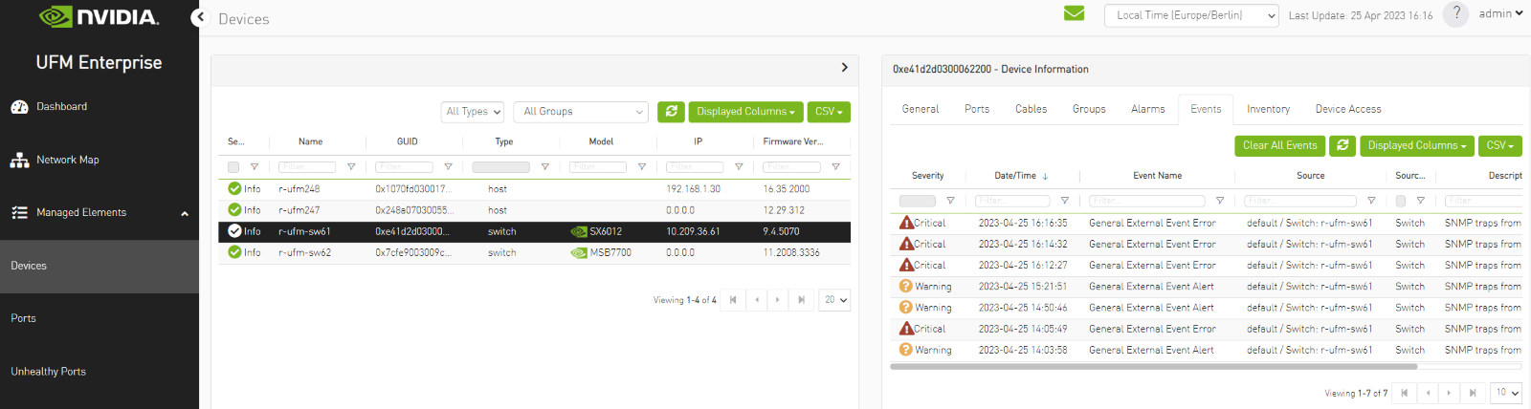Go to first page of events table
Viewport: 1531px width, 409px height.
[x=1404, y=393]
